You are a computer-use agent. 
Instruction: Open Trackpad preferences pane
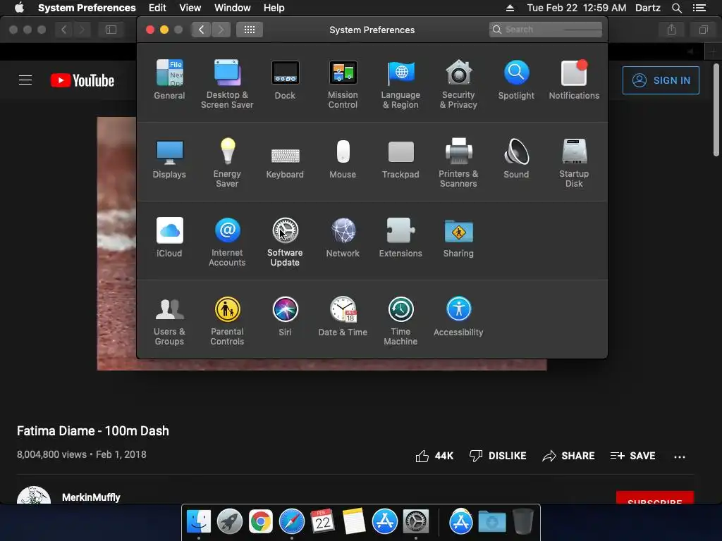[x=400, y=158]
